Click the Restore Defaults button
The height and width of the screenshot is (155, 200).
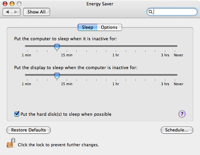tap(29, 130)
